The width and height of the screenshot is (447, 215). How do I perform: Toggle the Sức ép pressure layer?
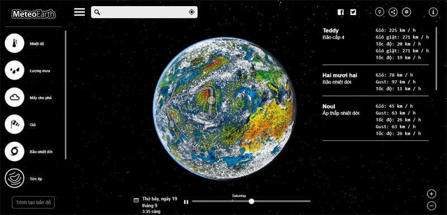15,178
